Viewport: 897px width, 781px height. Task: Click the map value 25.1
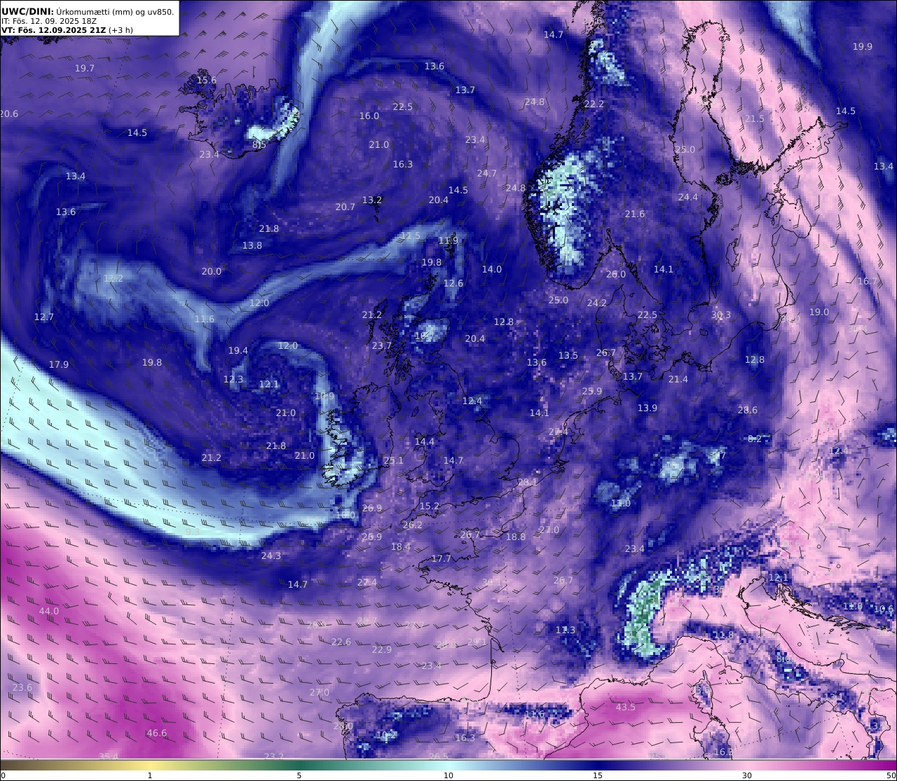(394, 461)
